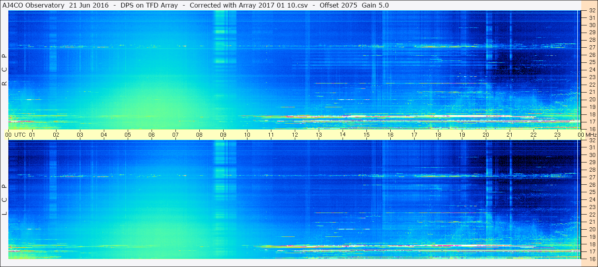Select the 07 hour marker on time axis
This screenshot has width=598, height=267.
tap(175, 135)
